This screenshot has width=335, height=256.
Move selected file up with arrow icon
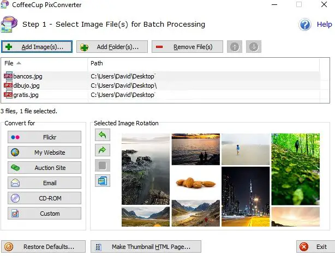(235, 47)
